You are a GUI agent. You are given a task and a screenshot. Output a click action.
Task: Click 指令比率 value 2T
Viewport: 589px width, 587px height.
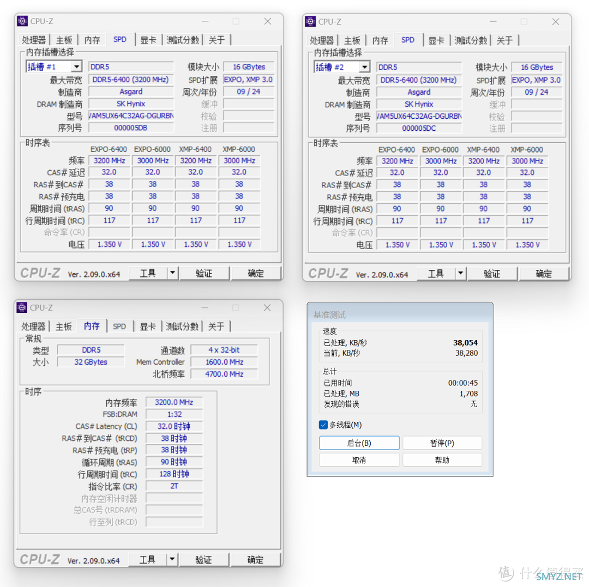click(175, 486)
